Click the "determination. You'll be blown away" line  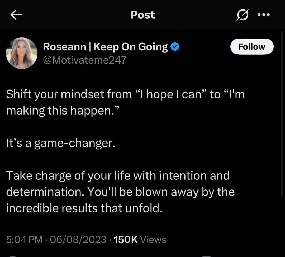pos(120,192)
